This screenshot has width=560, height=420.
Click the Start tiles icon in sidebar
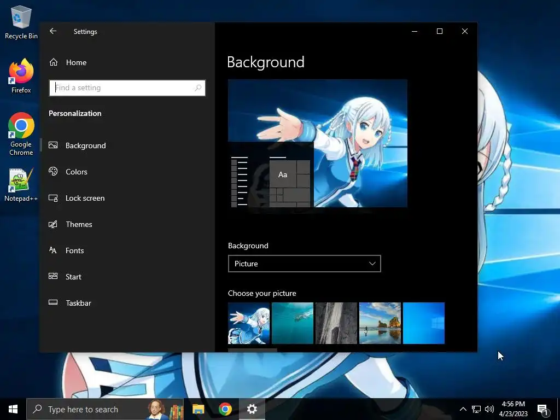53,276
